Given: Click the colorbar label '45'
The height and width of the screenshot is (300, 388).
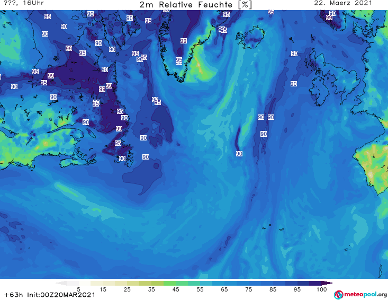Looking at the screenshot, I should 176,289.
